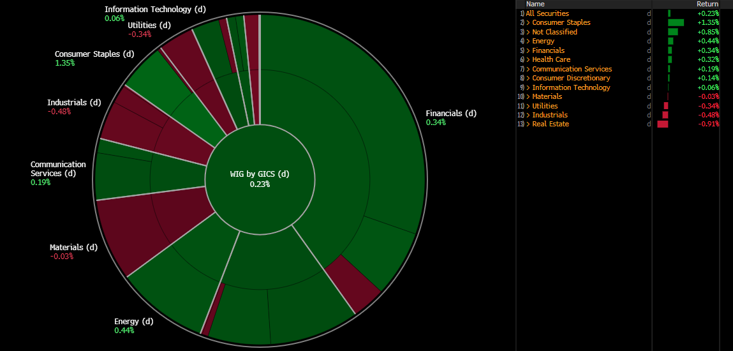Expand the Utilities row chevron
Viewport: 733px width, 351px height.
528,106
